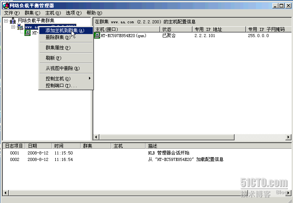Click the www.aa.com cluster node icon
293x203 pixels.
click(x=20, y=27)
